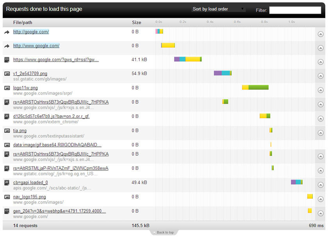Click the 41.1 kB size value
Viewport: 328px width, 237px height.
tap(139, 60)
